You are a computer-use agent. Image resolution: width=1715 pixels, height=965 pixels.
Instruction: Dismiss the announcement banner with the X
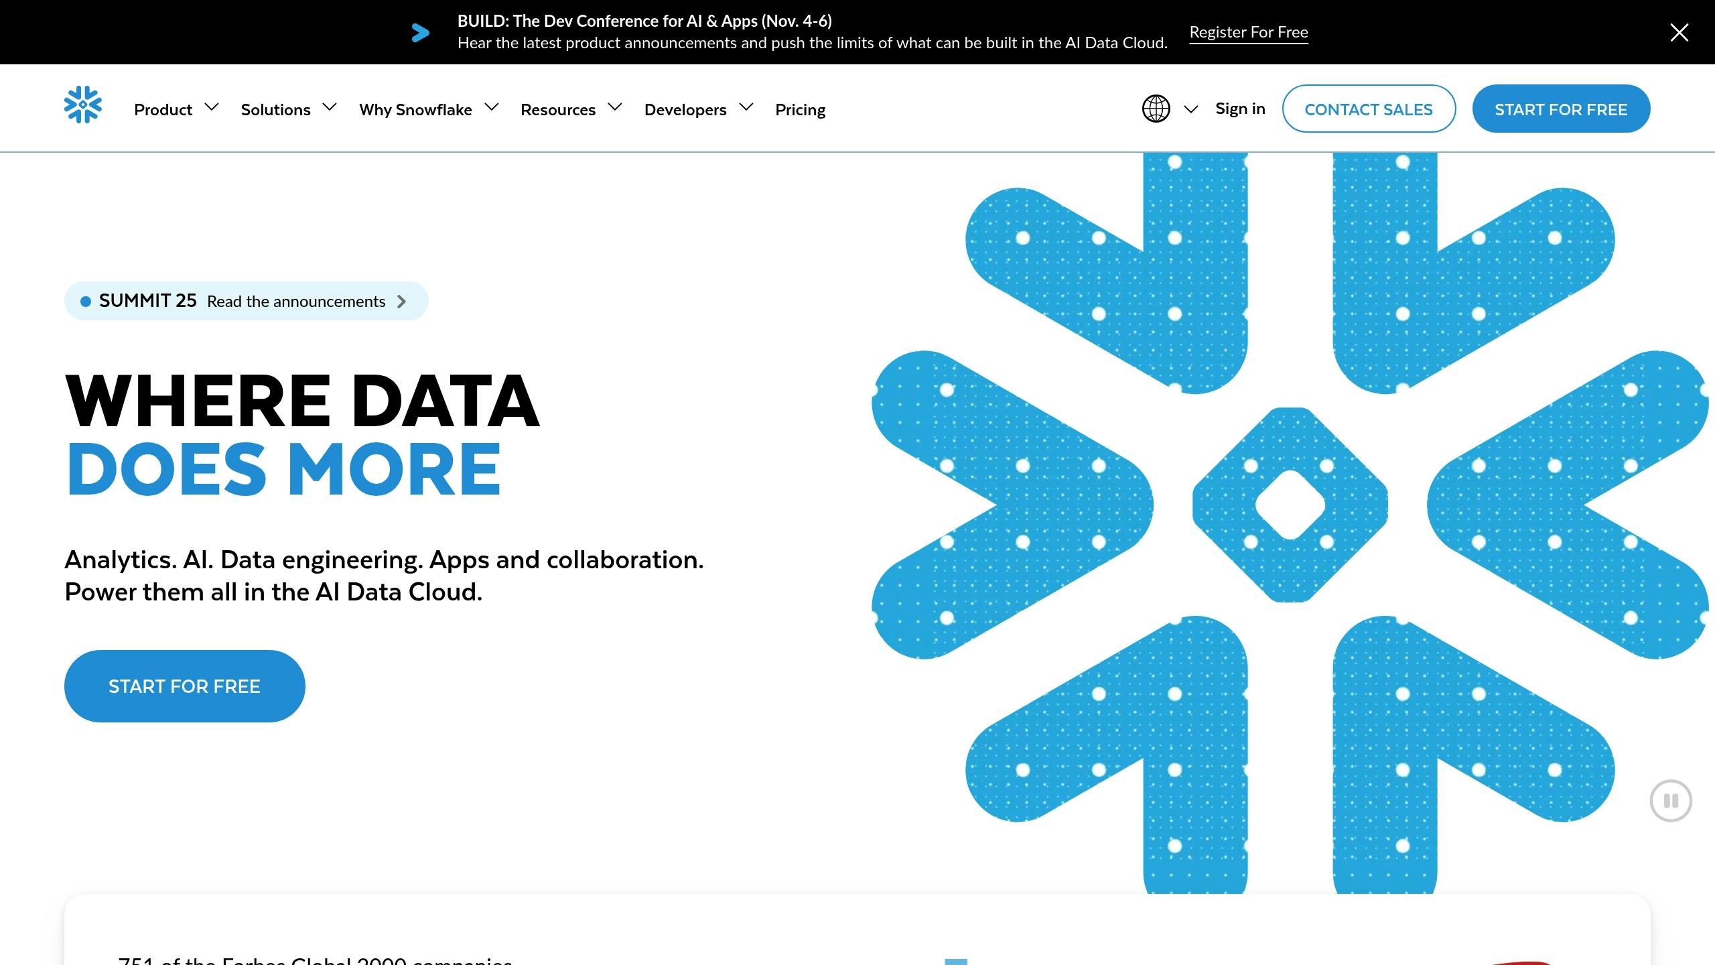[x=1679, y=32]
